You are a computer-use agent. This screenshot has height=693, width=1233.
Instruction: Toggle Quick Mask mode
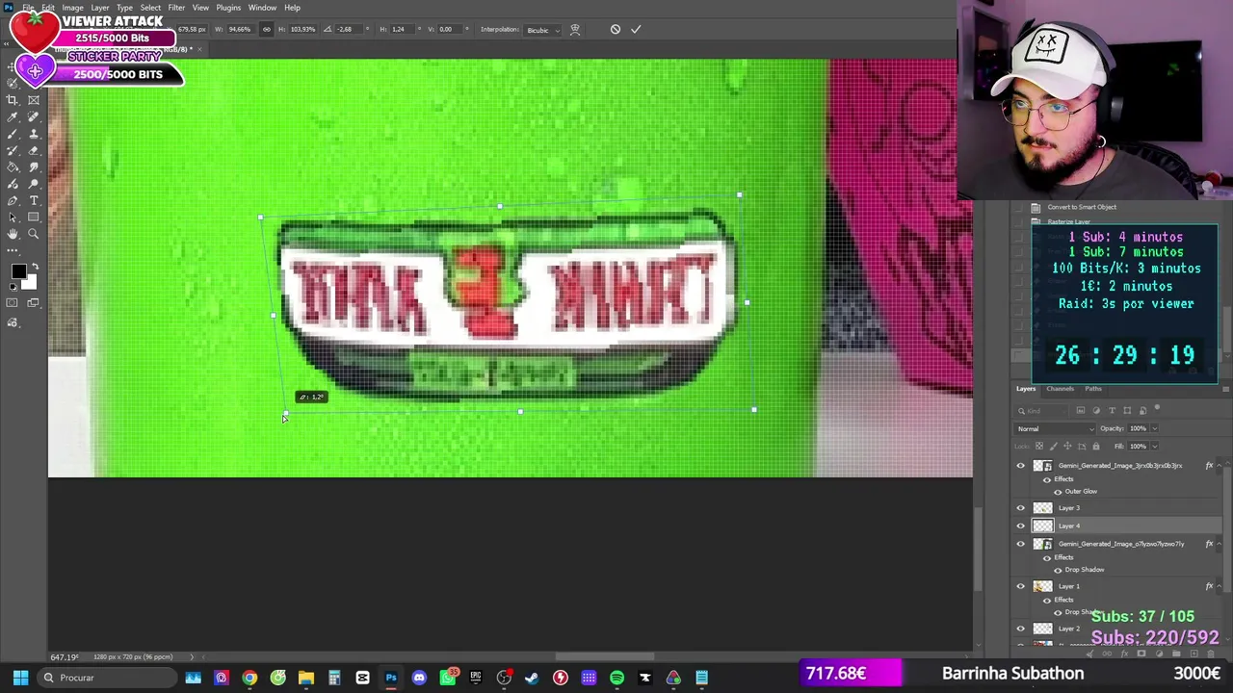13,303
